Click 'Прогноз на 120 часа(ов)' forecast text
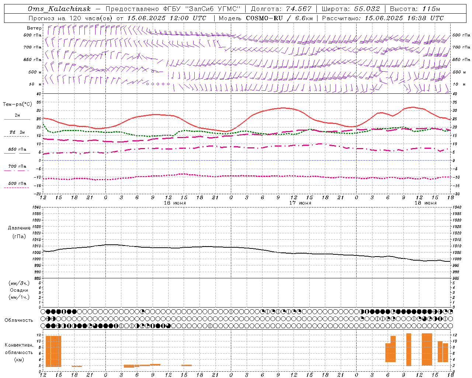472x378 pixels. (x=71, y=18)
